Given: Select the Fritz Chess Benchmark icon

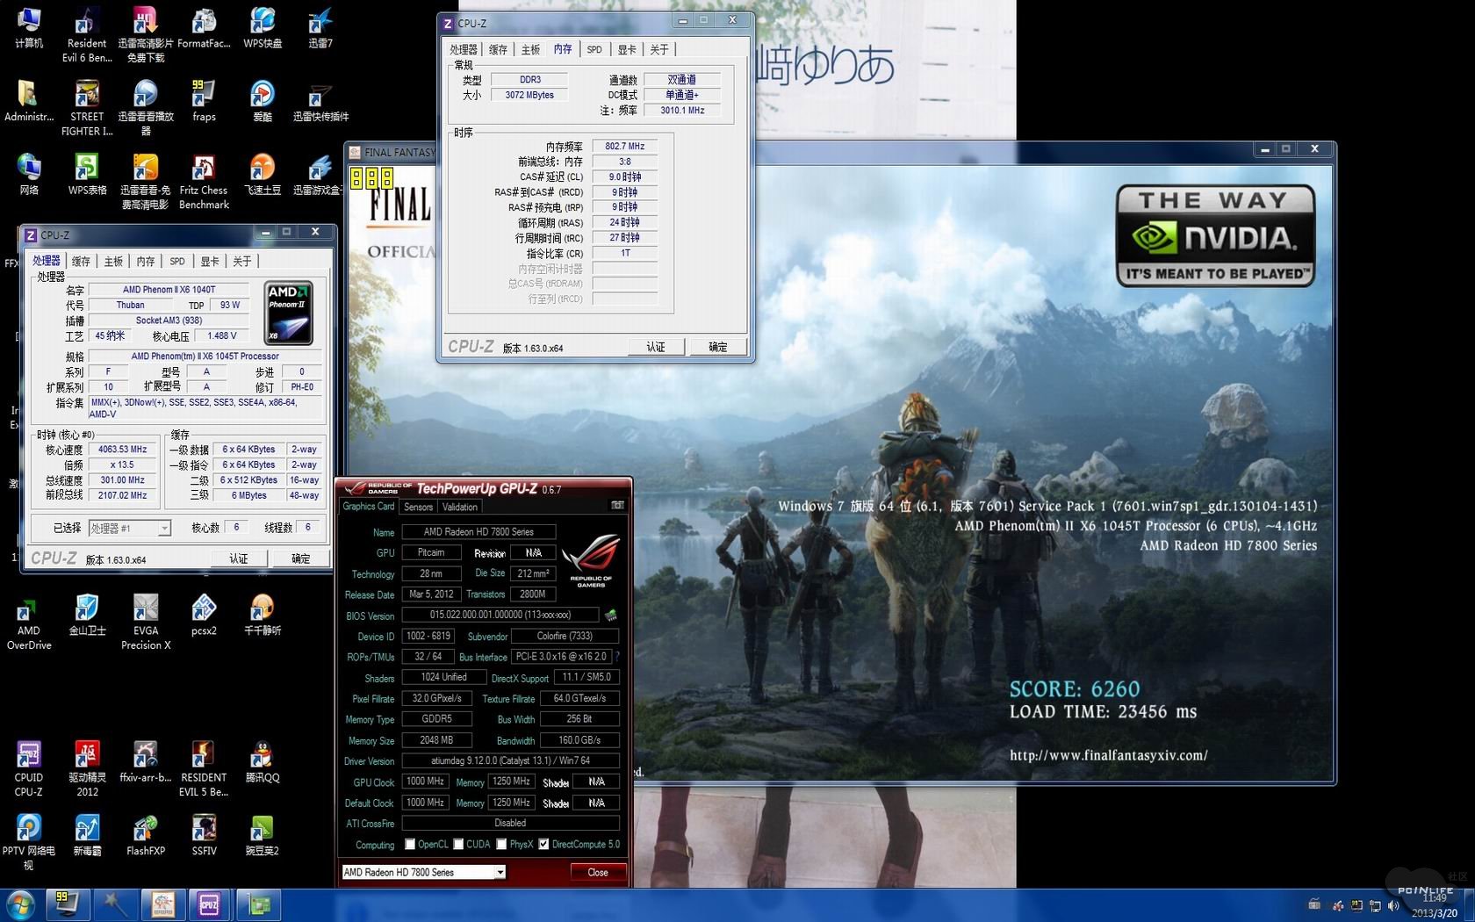Looking at the screenshot, I should 204,182.
